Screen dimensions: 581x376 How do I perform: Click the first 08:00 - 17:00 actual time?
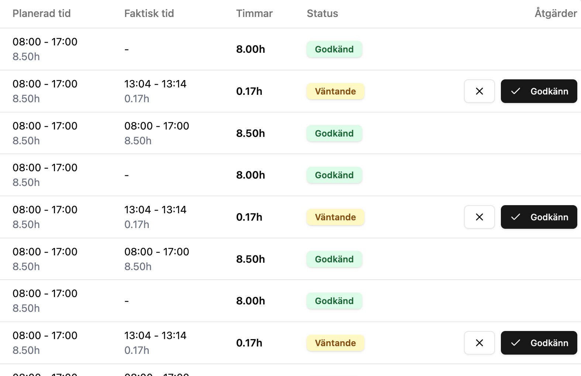coord(157,126)
